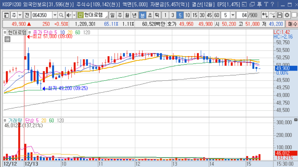This screenshot has width=298, height=167.
Task: Expand the 주 market type dropdown
Action: point(20,15)
